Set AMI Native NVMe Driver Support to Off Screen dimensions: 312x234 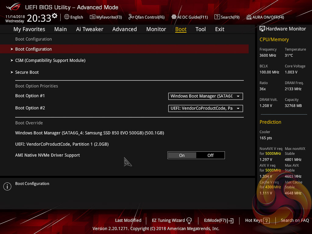pyautogui.click(x=210, y=155)
